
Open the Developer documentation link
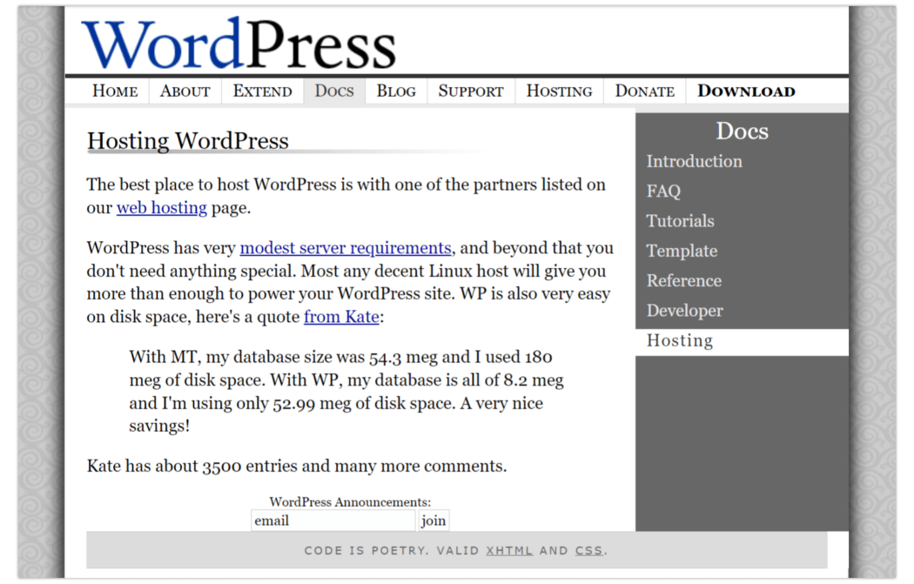click(x=684, y=310)
